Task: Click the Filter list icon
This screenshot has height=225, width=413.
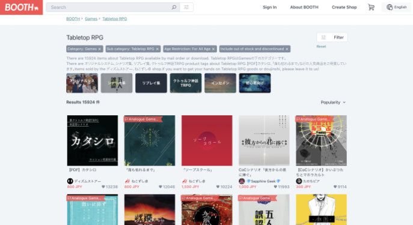Action: pyautogui.click(x=323, y=37)
